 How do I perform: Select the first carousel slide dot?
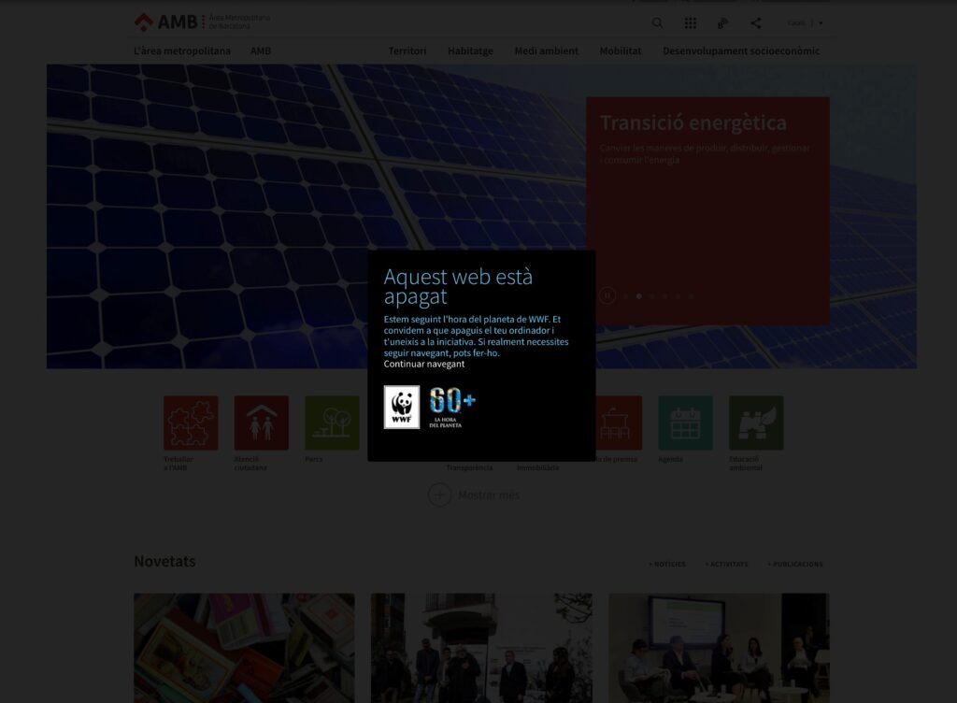[x=625, y=295]
